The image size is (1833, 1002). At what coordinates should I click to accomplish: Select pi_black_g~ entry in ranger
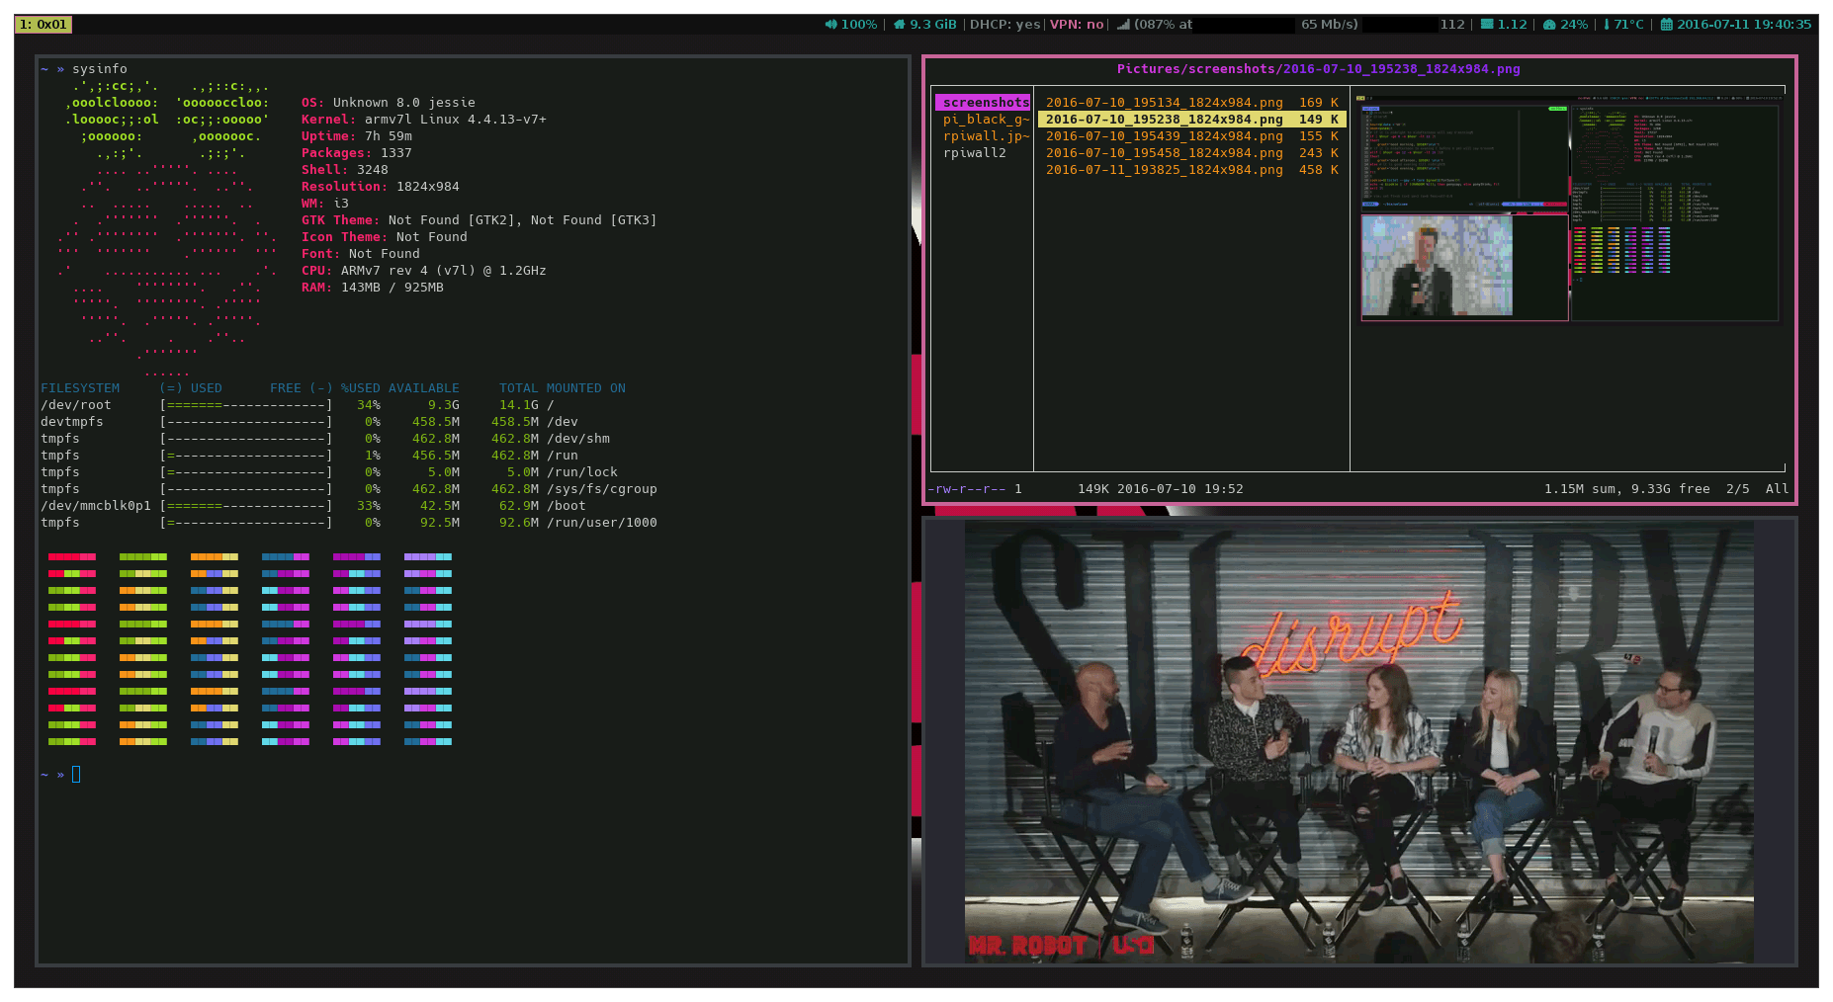coord(986,120)
